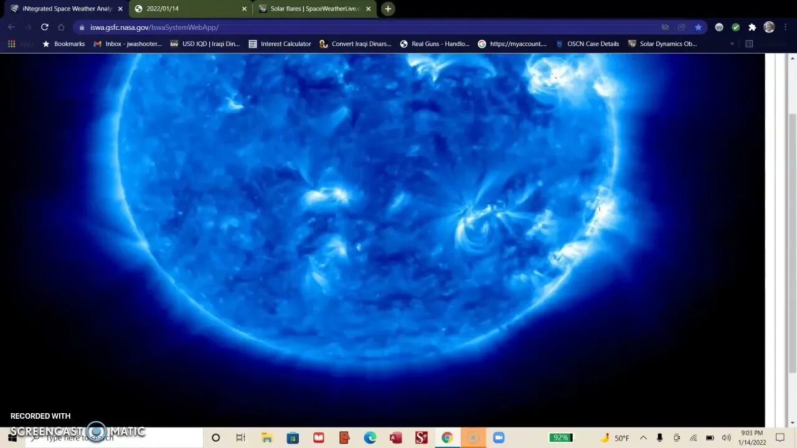Click the 92% battery indicator on the taskbar
The image size is (797, 448).
(561, 438)
